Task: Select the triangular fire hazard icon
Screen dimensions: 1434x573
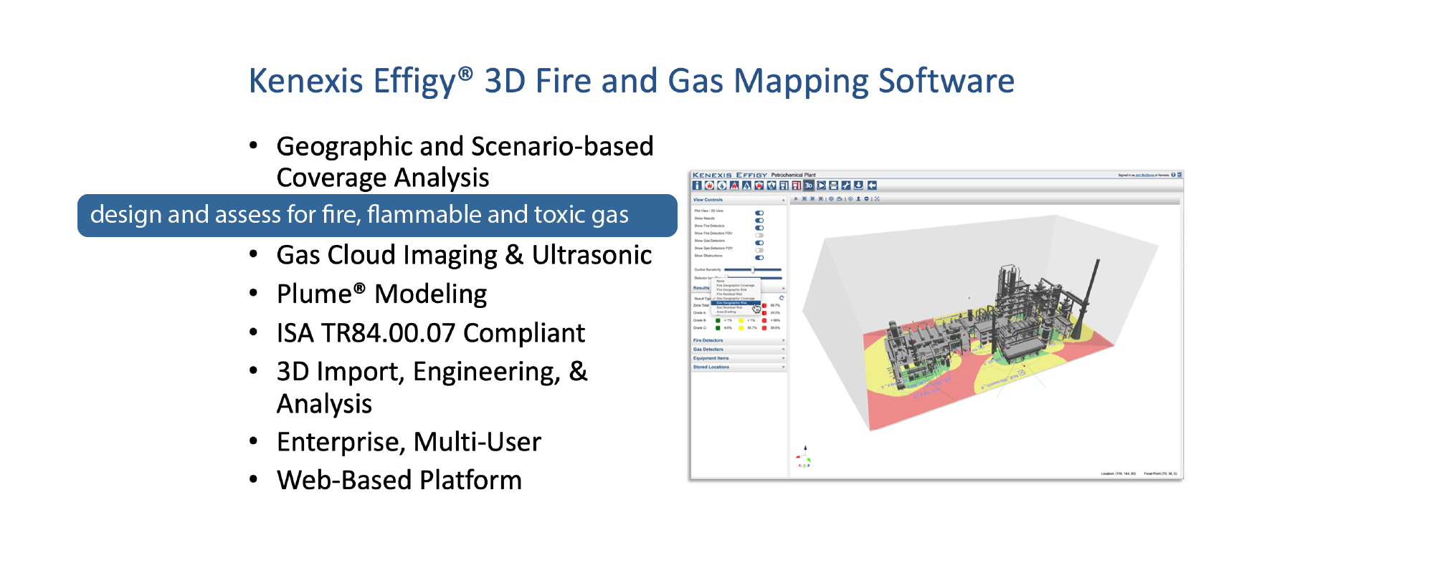Action: 734,186
